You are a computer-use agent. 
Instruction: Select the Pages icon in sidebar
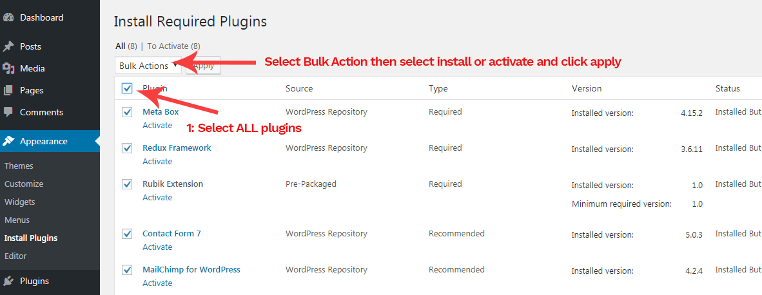tap(8, 90)
